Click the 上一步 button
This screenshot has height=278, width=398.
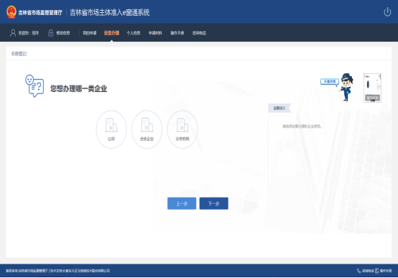tap(182, 203)
